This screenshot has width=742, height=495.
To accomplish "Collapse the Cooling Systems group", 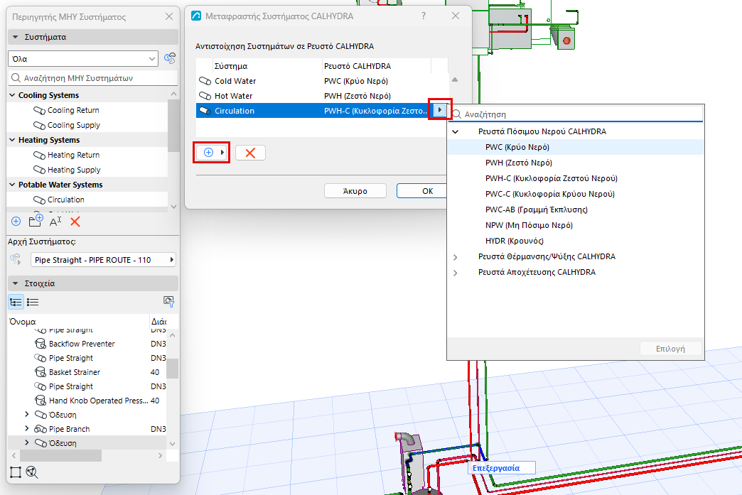I will pos(12,95).
